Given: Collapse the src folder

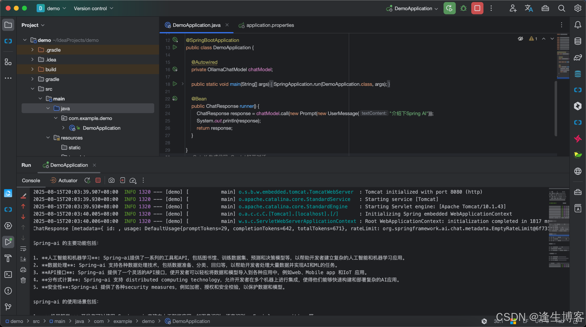Looking at the screenshot, I should pos(32,89).
